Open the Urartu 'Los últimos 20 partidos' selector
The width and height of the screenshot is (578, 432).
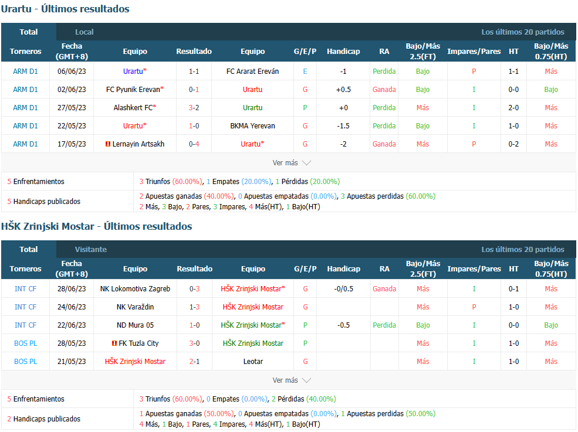tap(522, 32)
